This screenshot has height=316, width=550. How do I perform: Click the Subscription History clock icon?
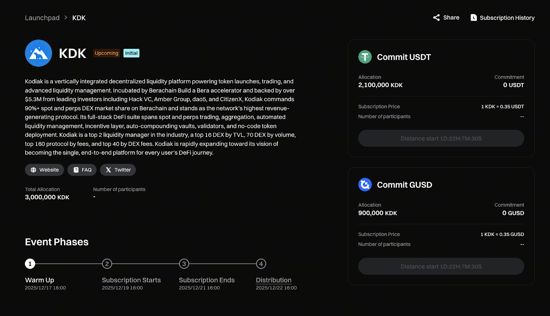pos(473,17)
